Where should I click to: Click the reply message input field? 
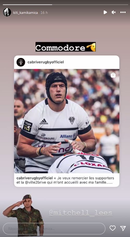54,229
